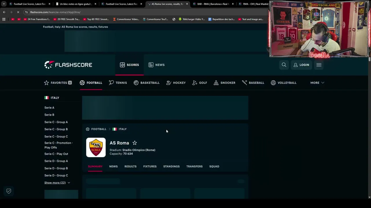The height and width of the screenshot is (208, 371).
Task: Expand the More sports dropdown
Action: pyautogui.click(x=317, y=83)
